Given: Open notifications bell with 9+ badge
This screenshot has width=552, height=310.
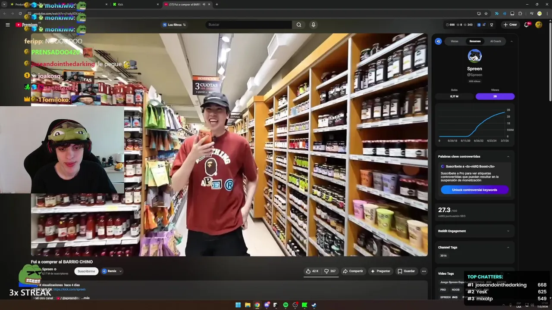Looking at the screenshot, I should (x=527, y=25).
